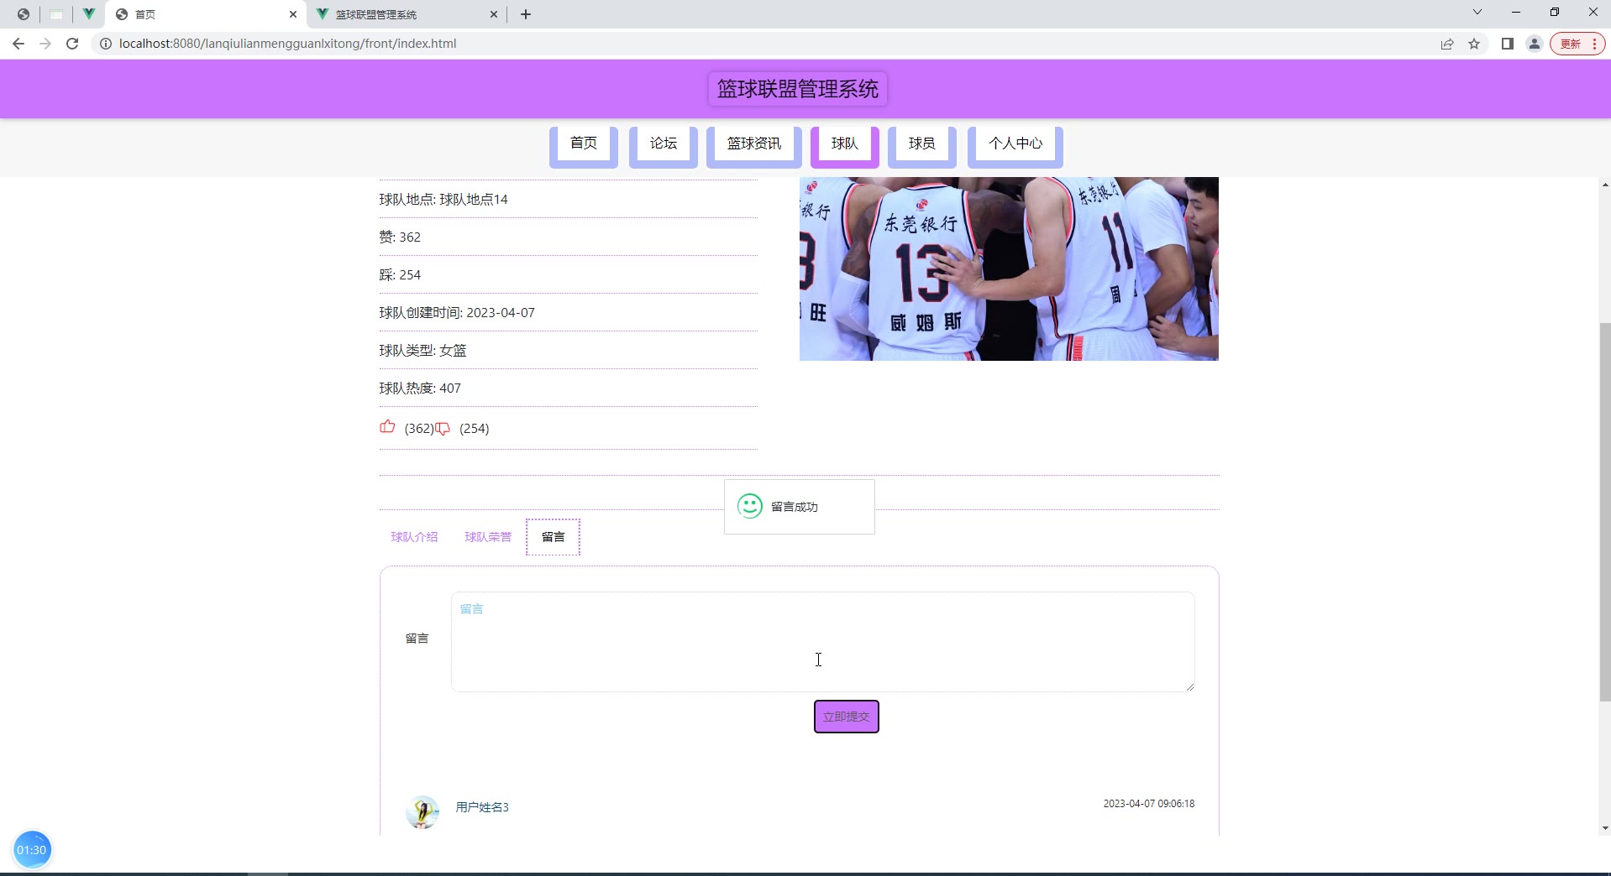Image resolution: width=1611 pixels, height=876 pixels.
Task: Bookmark the page with the star icon
Action: click(1474, 44)
